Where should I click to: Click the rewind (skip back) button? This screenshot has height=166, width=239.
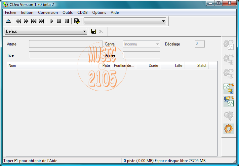tap(19, 21)
